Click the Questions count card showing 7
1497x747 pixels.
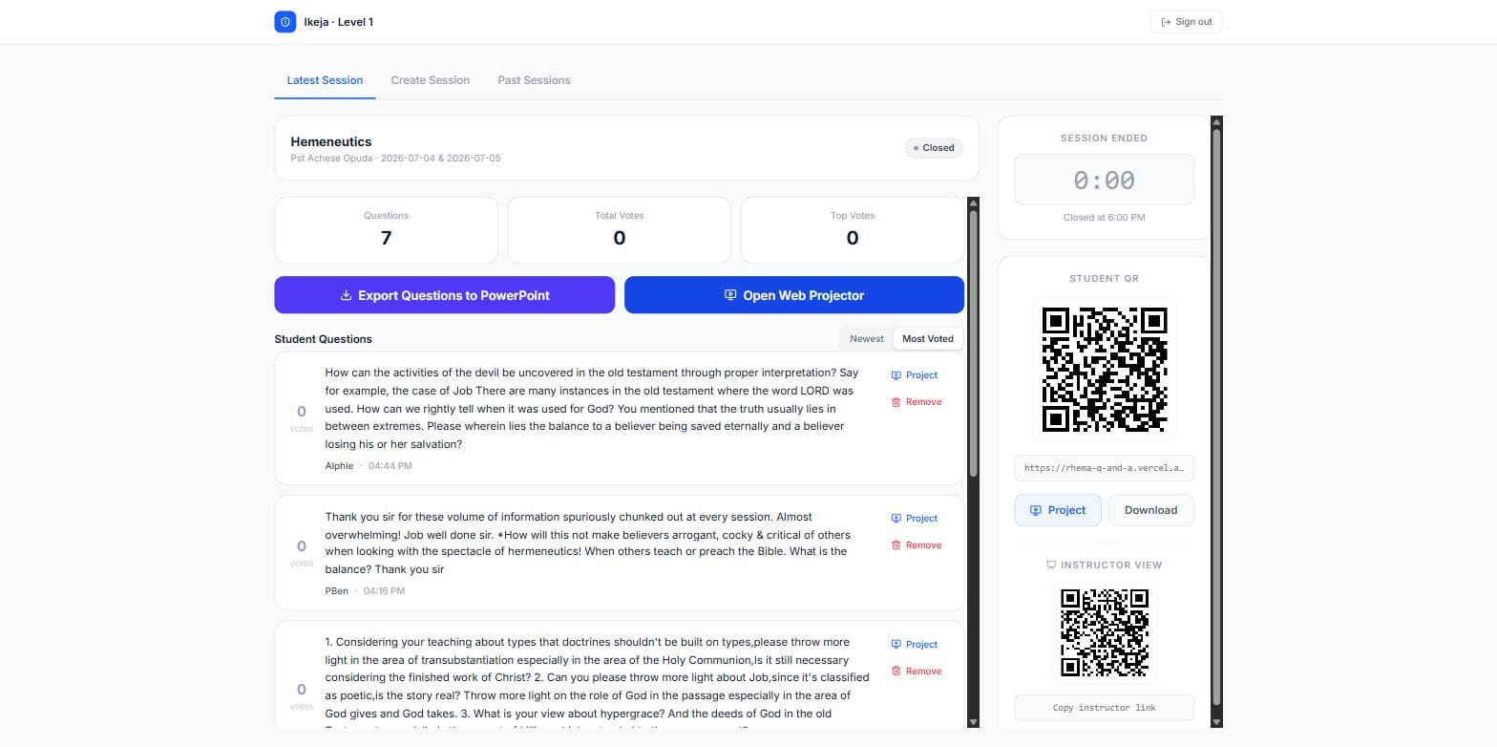(386, 230)
